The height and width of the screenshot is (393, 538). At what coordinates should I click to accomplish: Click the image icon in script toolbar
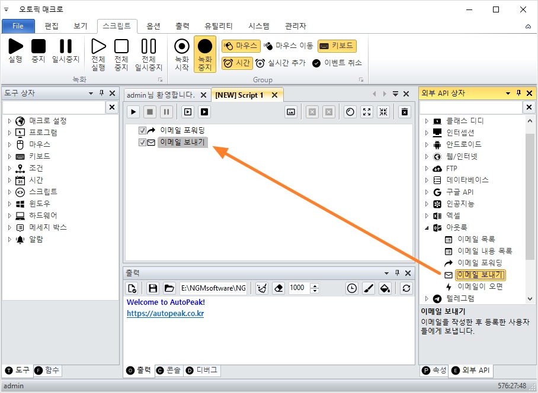[291, 112]
